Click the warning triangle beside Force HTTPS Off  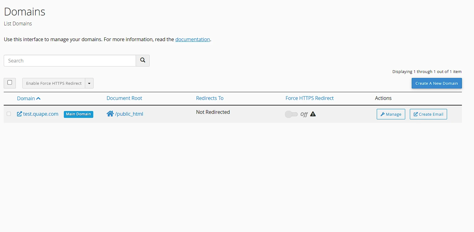tap(313, 114)
